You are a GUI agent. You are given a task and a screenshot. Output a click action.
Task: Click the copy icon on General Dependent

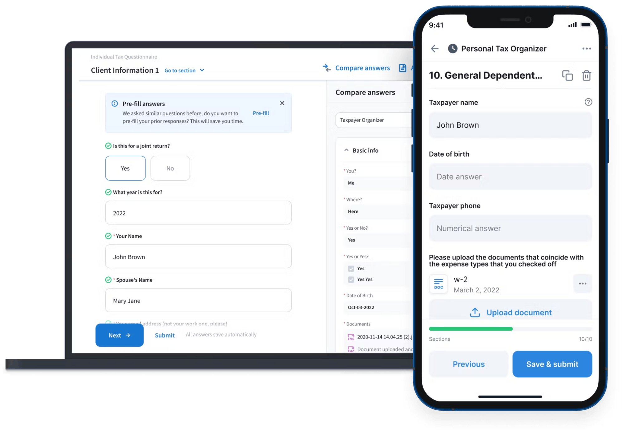click(x=568, y=76)
